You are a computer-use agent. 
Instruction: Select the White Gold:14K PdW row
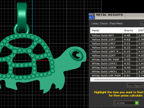117,75
